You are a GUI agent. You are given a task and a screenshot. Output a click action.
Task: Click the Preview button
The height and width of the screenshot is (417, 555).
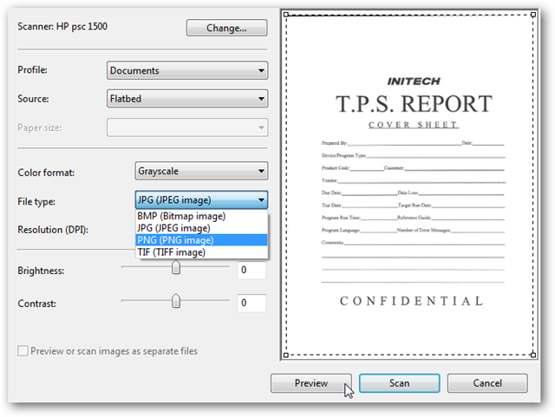click(311, 383)
